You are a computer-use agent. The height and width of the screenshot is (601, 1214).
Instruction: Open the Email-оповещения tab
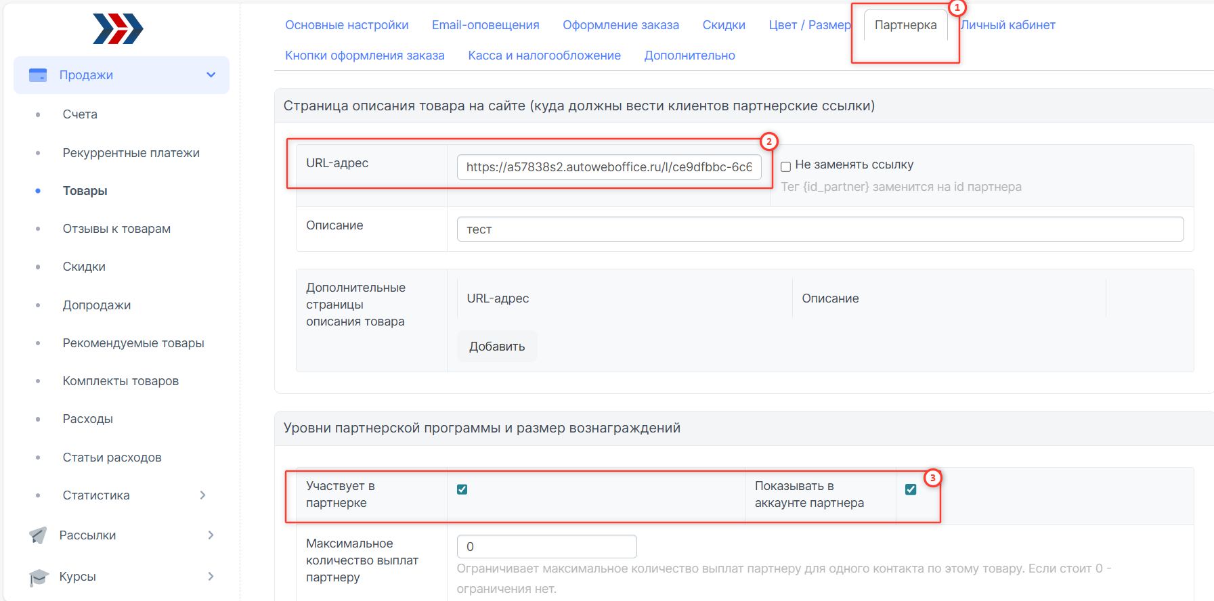tap(485, 25)
